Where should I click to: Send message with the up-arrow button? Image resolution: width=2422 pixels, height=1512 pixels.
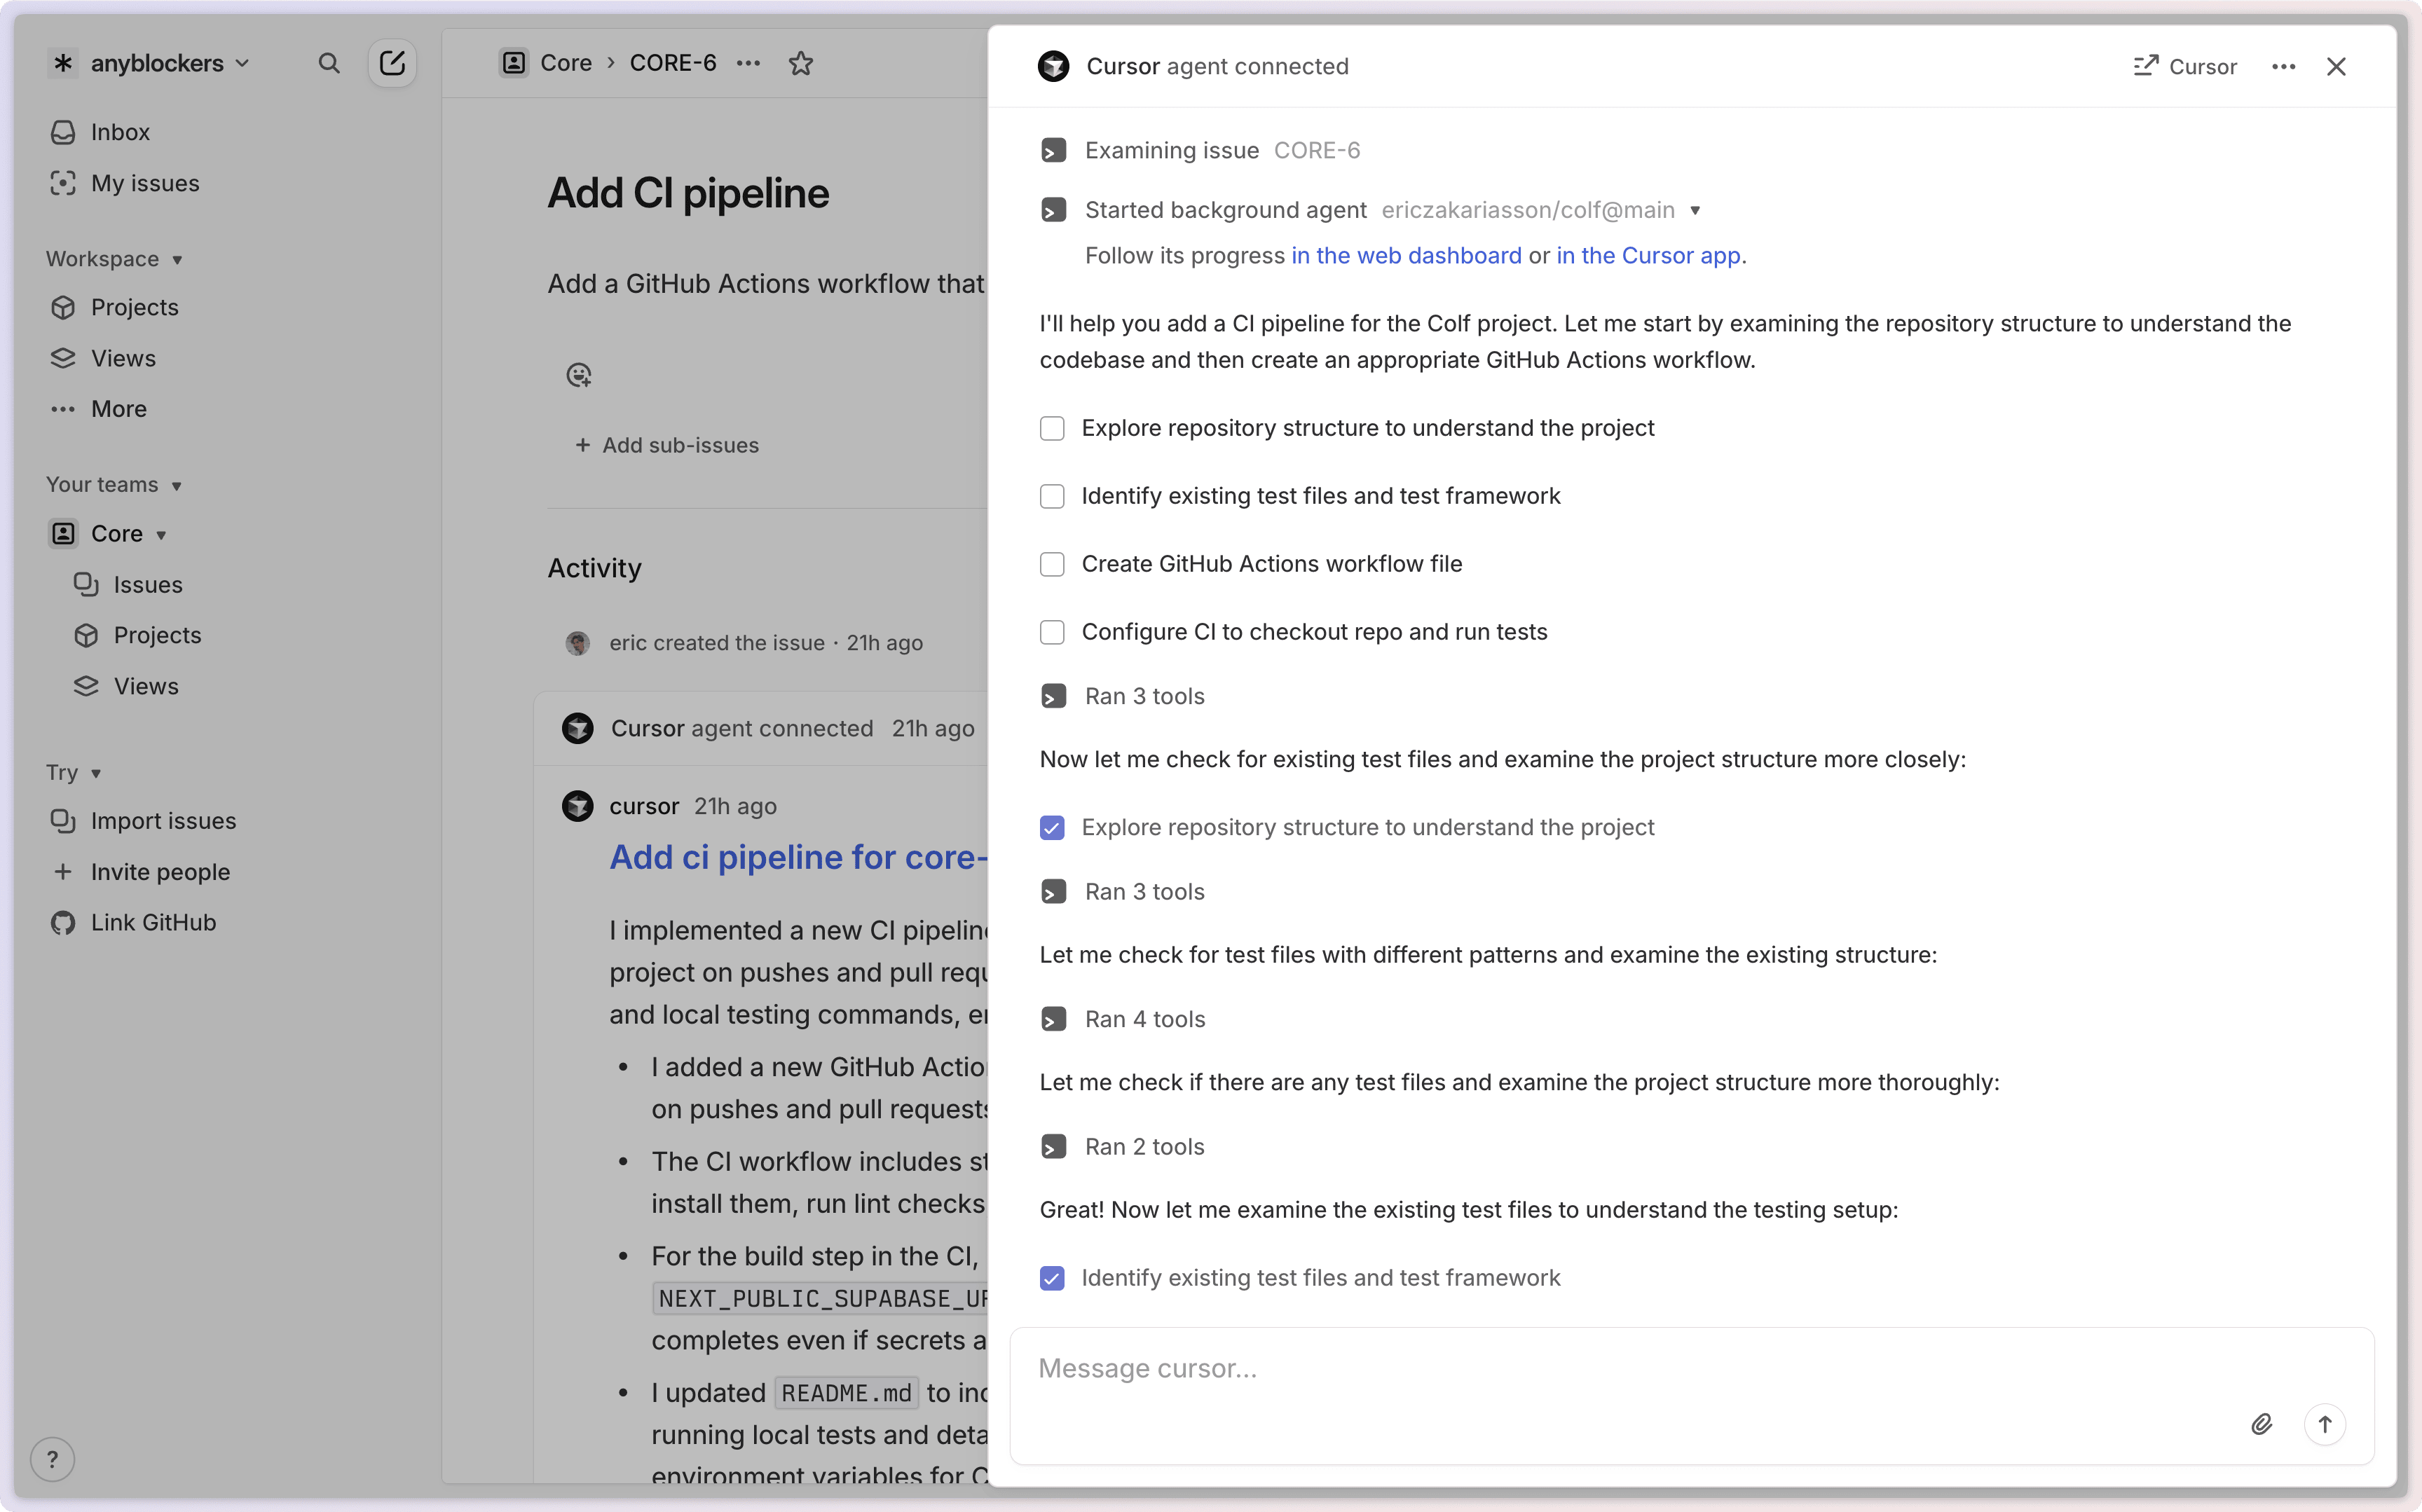click(x=2325, y=1425)
